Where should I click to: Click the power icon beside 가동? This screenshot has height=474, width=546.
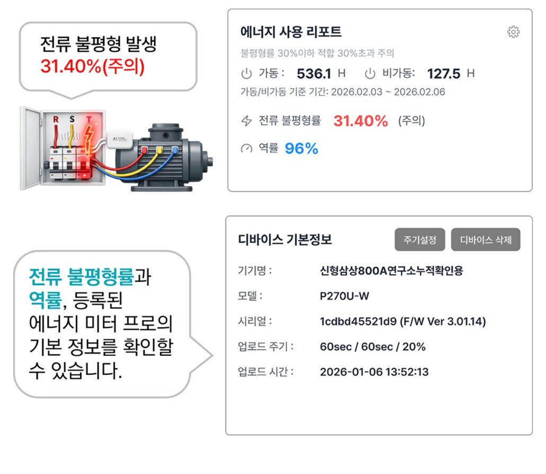click(x=246, y=73)
